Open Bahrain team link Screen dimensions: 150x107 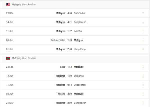coord(78,31)
